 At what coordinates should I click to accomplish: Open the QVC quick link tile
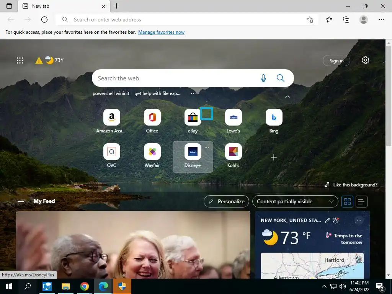click(111, 156)
